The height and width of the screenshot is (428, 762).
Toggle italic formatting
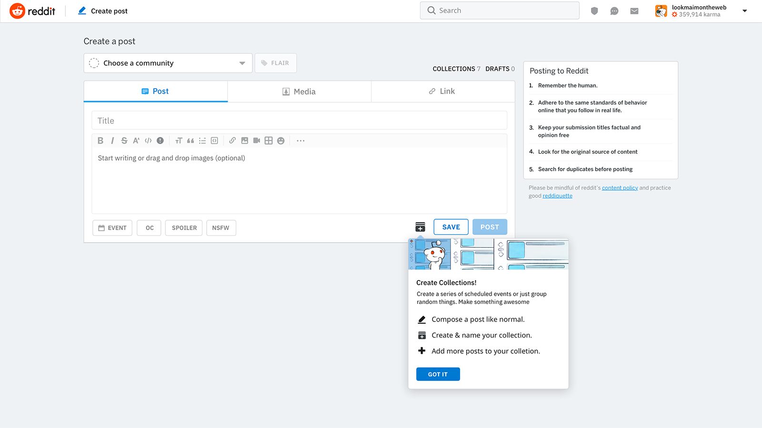coord(112,141)
